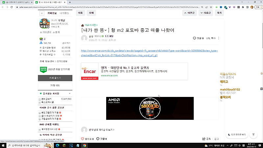
Task: Expand the favorite boards section arrow
Action: point(70,94)
